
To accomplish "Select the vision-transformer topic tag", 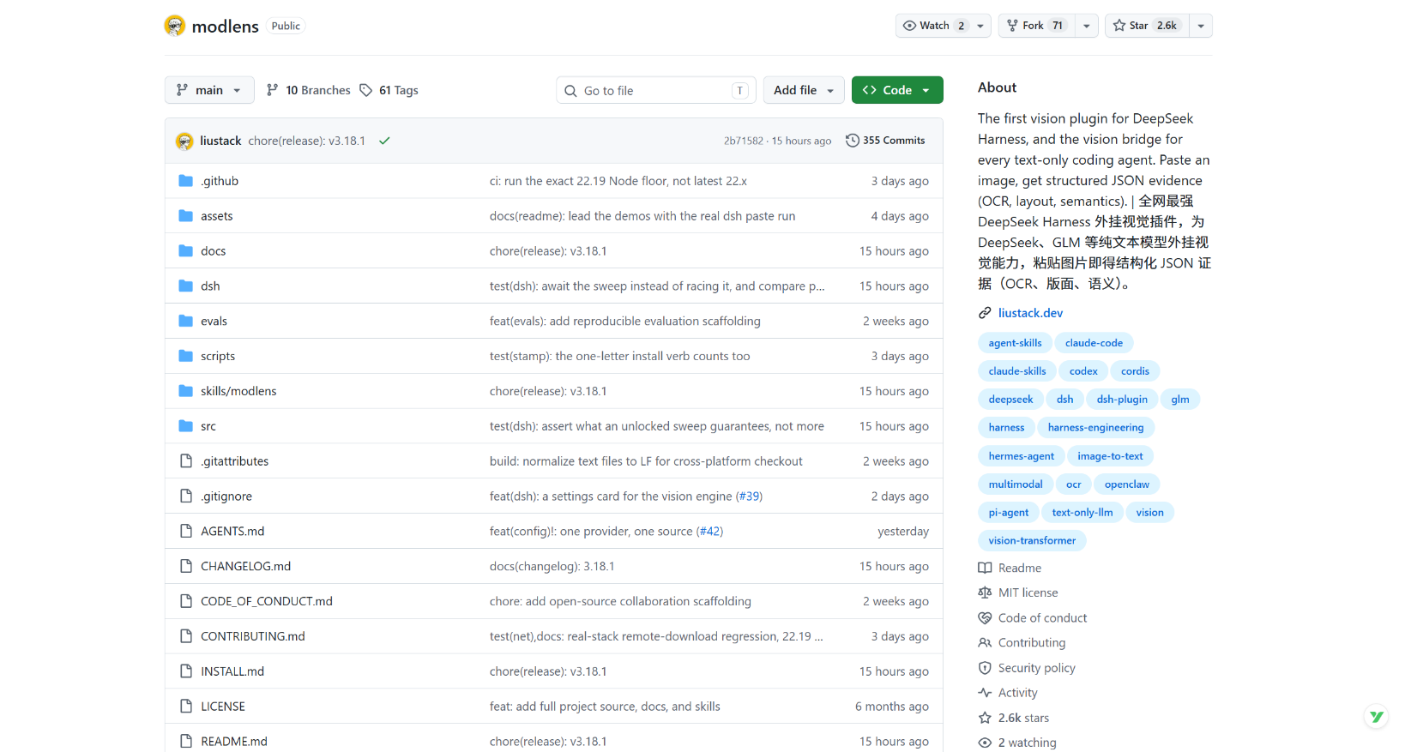I will tap(1032, 540).
